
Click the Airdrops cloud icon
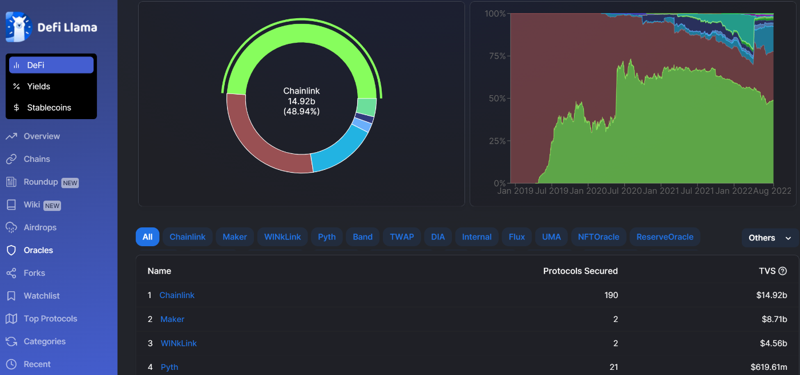click(11, 227)
